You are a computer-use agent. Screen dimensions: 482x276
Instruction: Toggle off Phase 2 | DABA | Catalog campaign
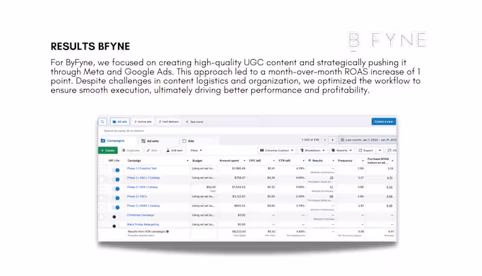coord(116,207)
